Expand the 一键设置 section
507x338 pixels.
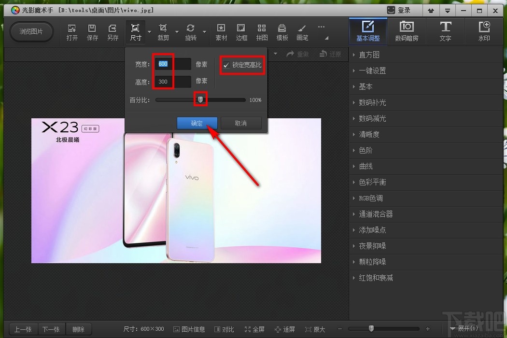coord(426,70)
